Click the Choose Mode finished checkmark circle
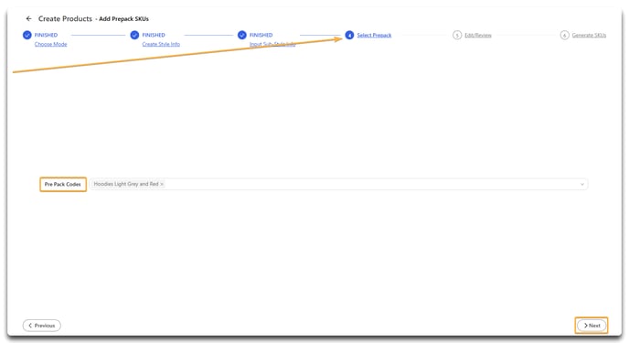This screenshot has height=343, width=629. pyautogui.click(x=27, y=35)
